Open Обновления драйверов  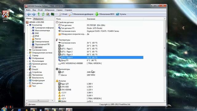tap(81, 14)
